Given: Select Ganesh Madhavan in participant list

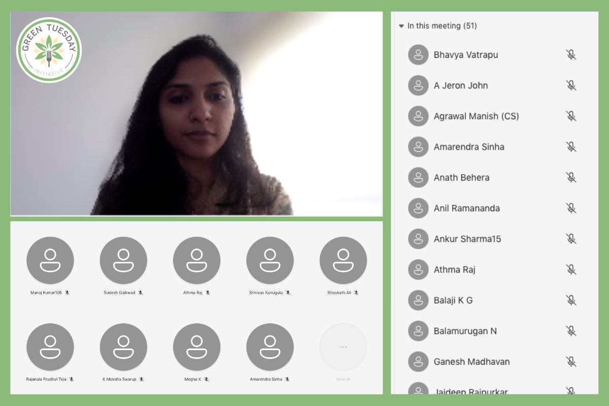Looking at the screenshot, I should [x=492, y=362].
